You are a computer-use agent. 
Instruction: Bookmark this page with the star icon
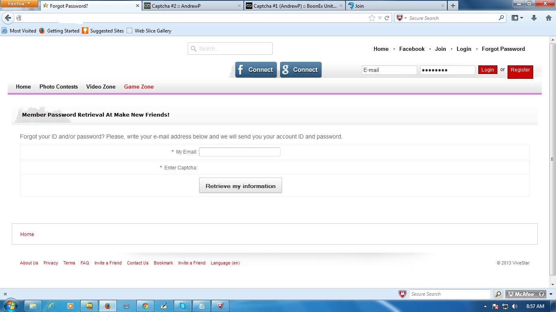point(372,18)
